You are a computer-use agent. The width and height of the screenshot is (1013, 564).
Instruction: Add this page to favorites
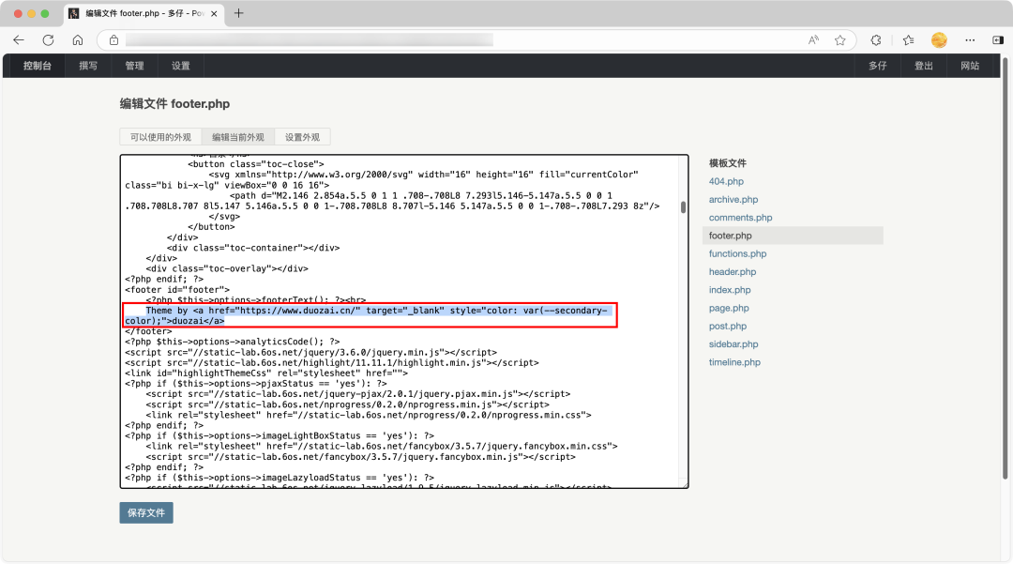[x=839, y=40]
